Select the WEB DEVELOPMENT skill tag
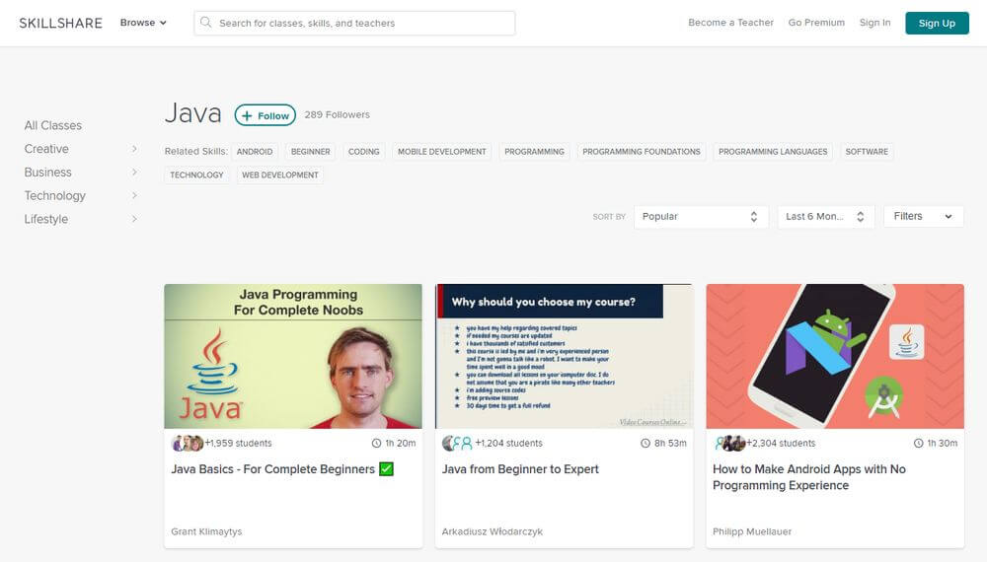This screenshot has width=987, height=562. click(x=280, y=175)
